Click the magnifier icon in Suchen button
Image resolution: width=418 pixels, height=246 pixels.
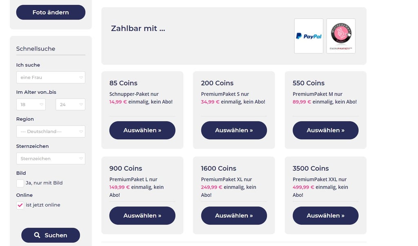tap(37, 235)
